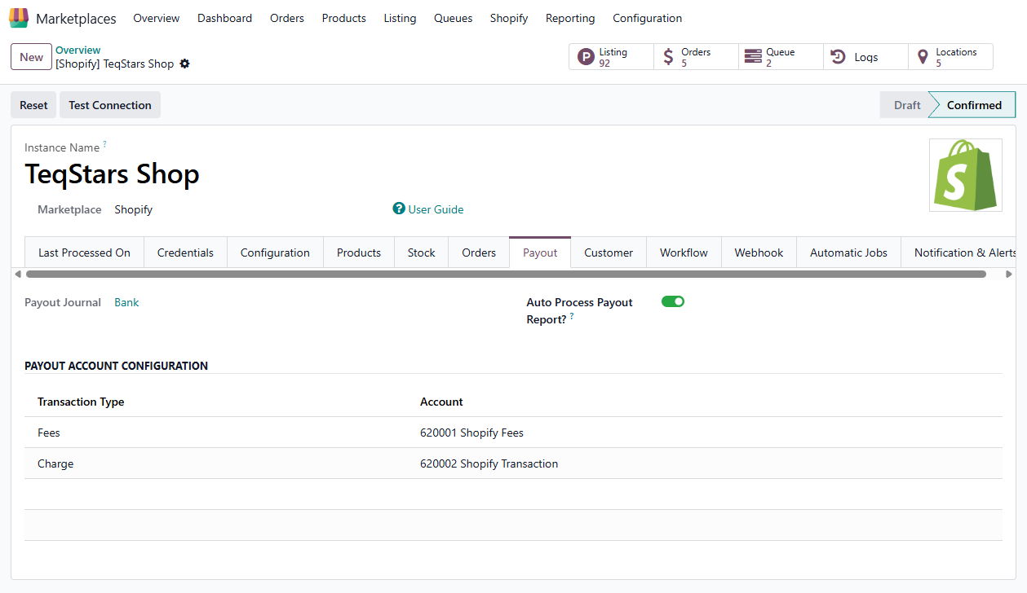The height and width of the screenshot is (593, 1027).
Task: Open the User Guide link
Action: pos(436,209)
